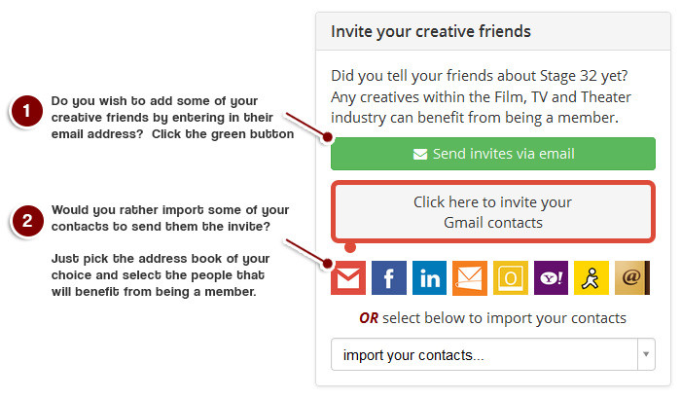
Task: Choose the AIM running man icon
Action: click(591, 278)
